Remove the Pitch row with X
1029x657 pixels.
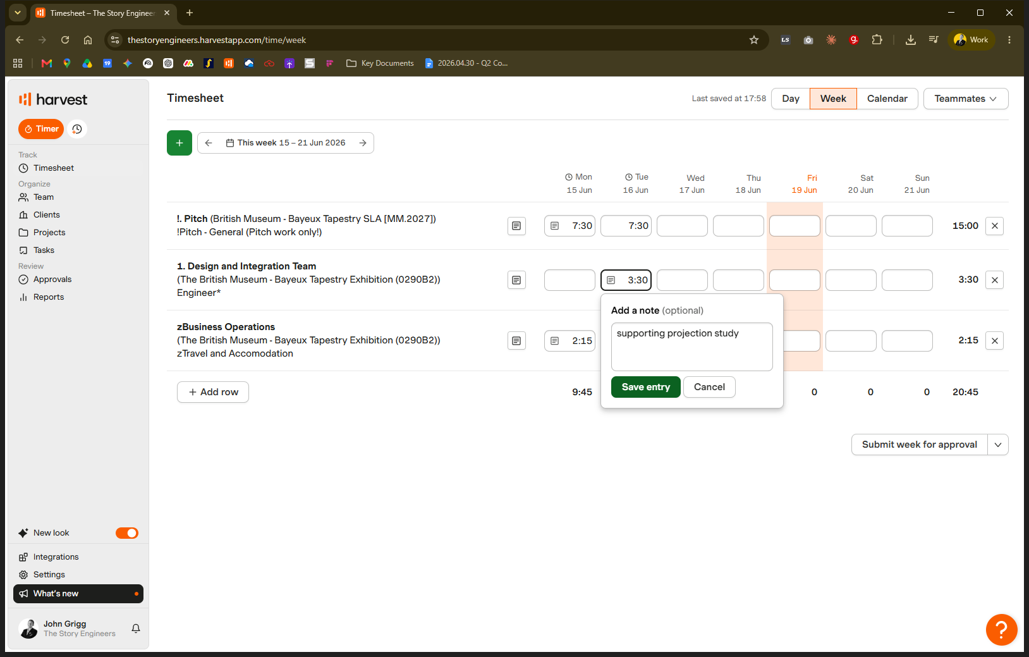click(994, 226)
